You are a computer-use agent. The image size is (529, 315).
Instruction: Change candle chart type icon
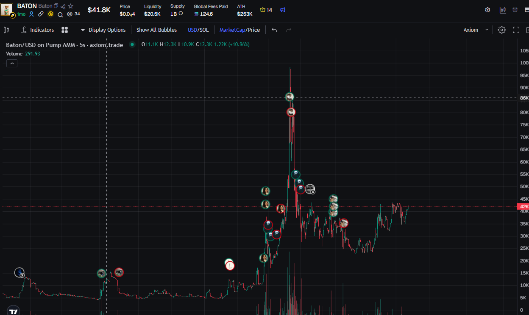point(6,30)
